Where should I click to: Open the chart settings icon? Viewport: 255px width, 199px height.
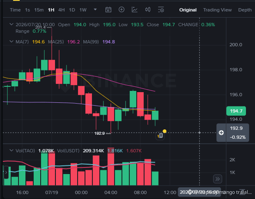pos(161,10)
